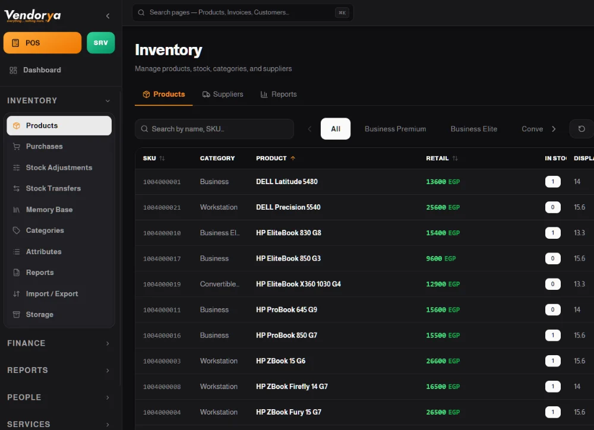The width and height of the screenshot is (594, 430).
Task: Click SKU 1004000021
Action: click(162, 208)
